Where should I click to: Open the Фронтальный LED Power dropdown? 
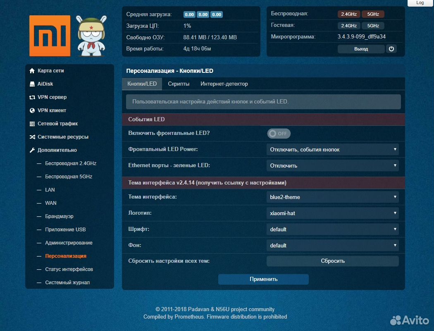(332, 149)
